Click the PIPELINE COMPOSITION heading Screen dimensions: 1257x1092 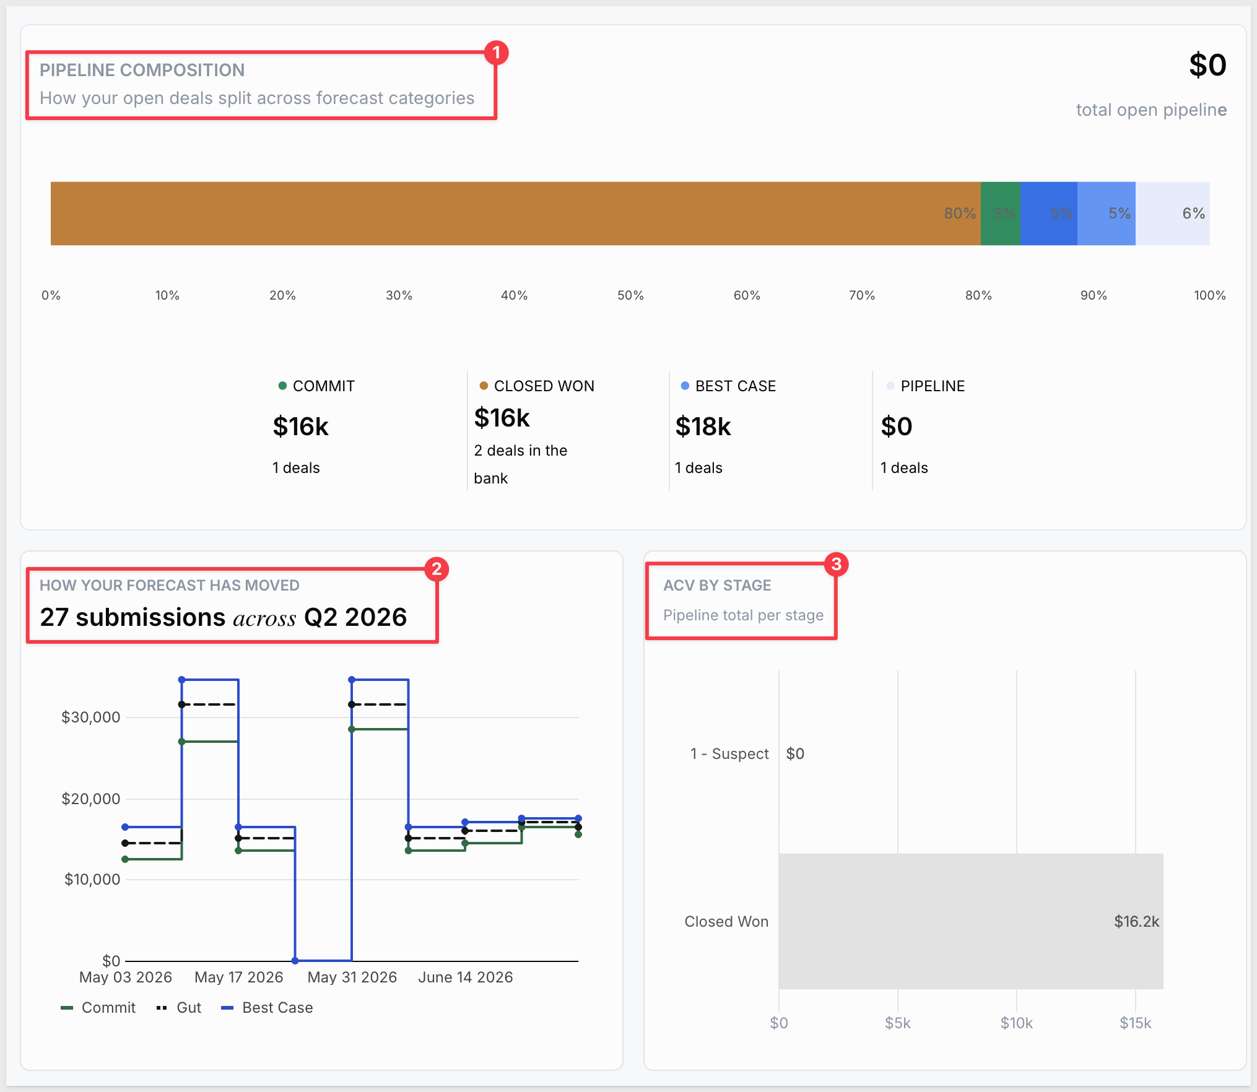pos(142,70)
